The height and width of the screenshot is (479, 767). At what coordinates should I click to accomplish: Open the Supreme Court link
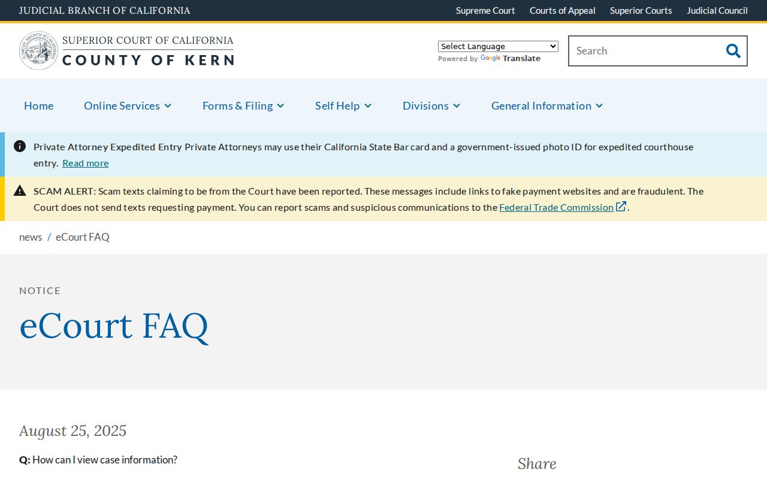(x=485, y=10)
